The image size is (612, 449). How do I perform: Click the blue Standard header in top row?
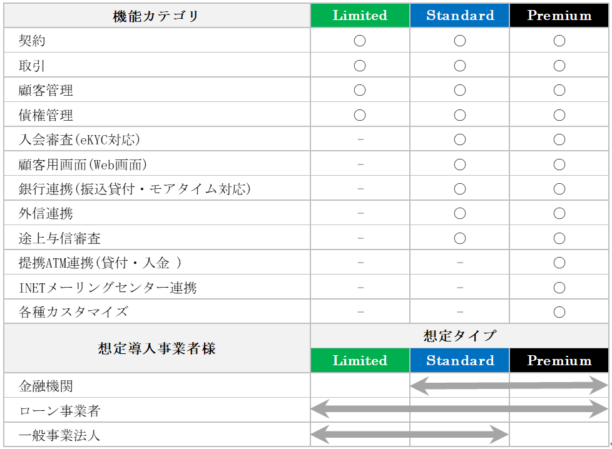click(460, 16)
